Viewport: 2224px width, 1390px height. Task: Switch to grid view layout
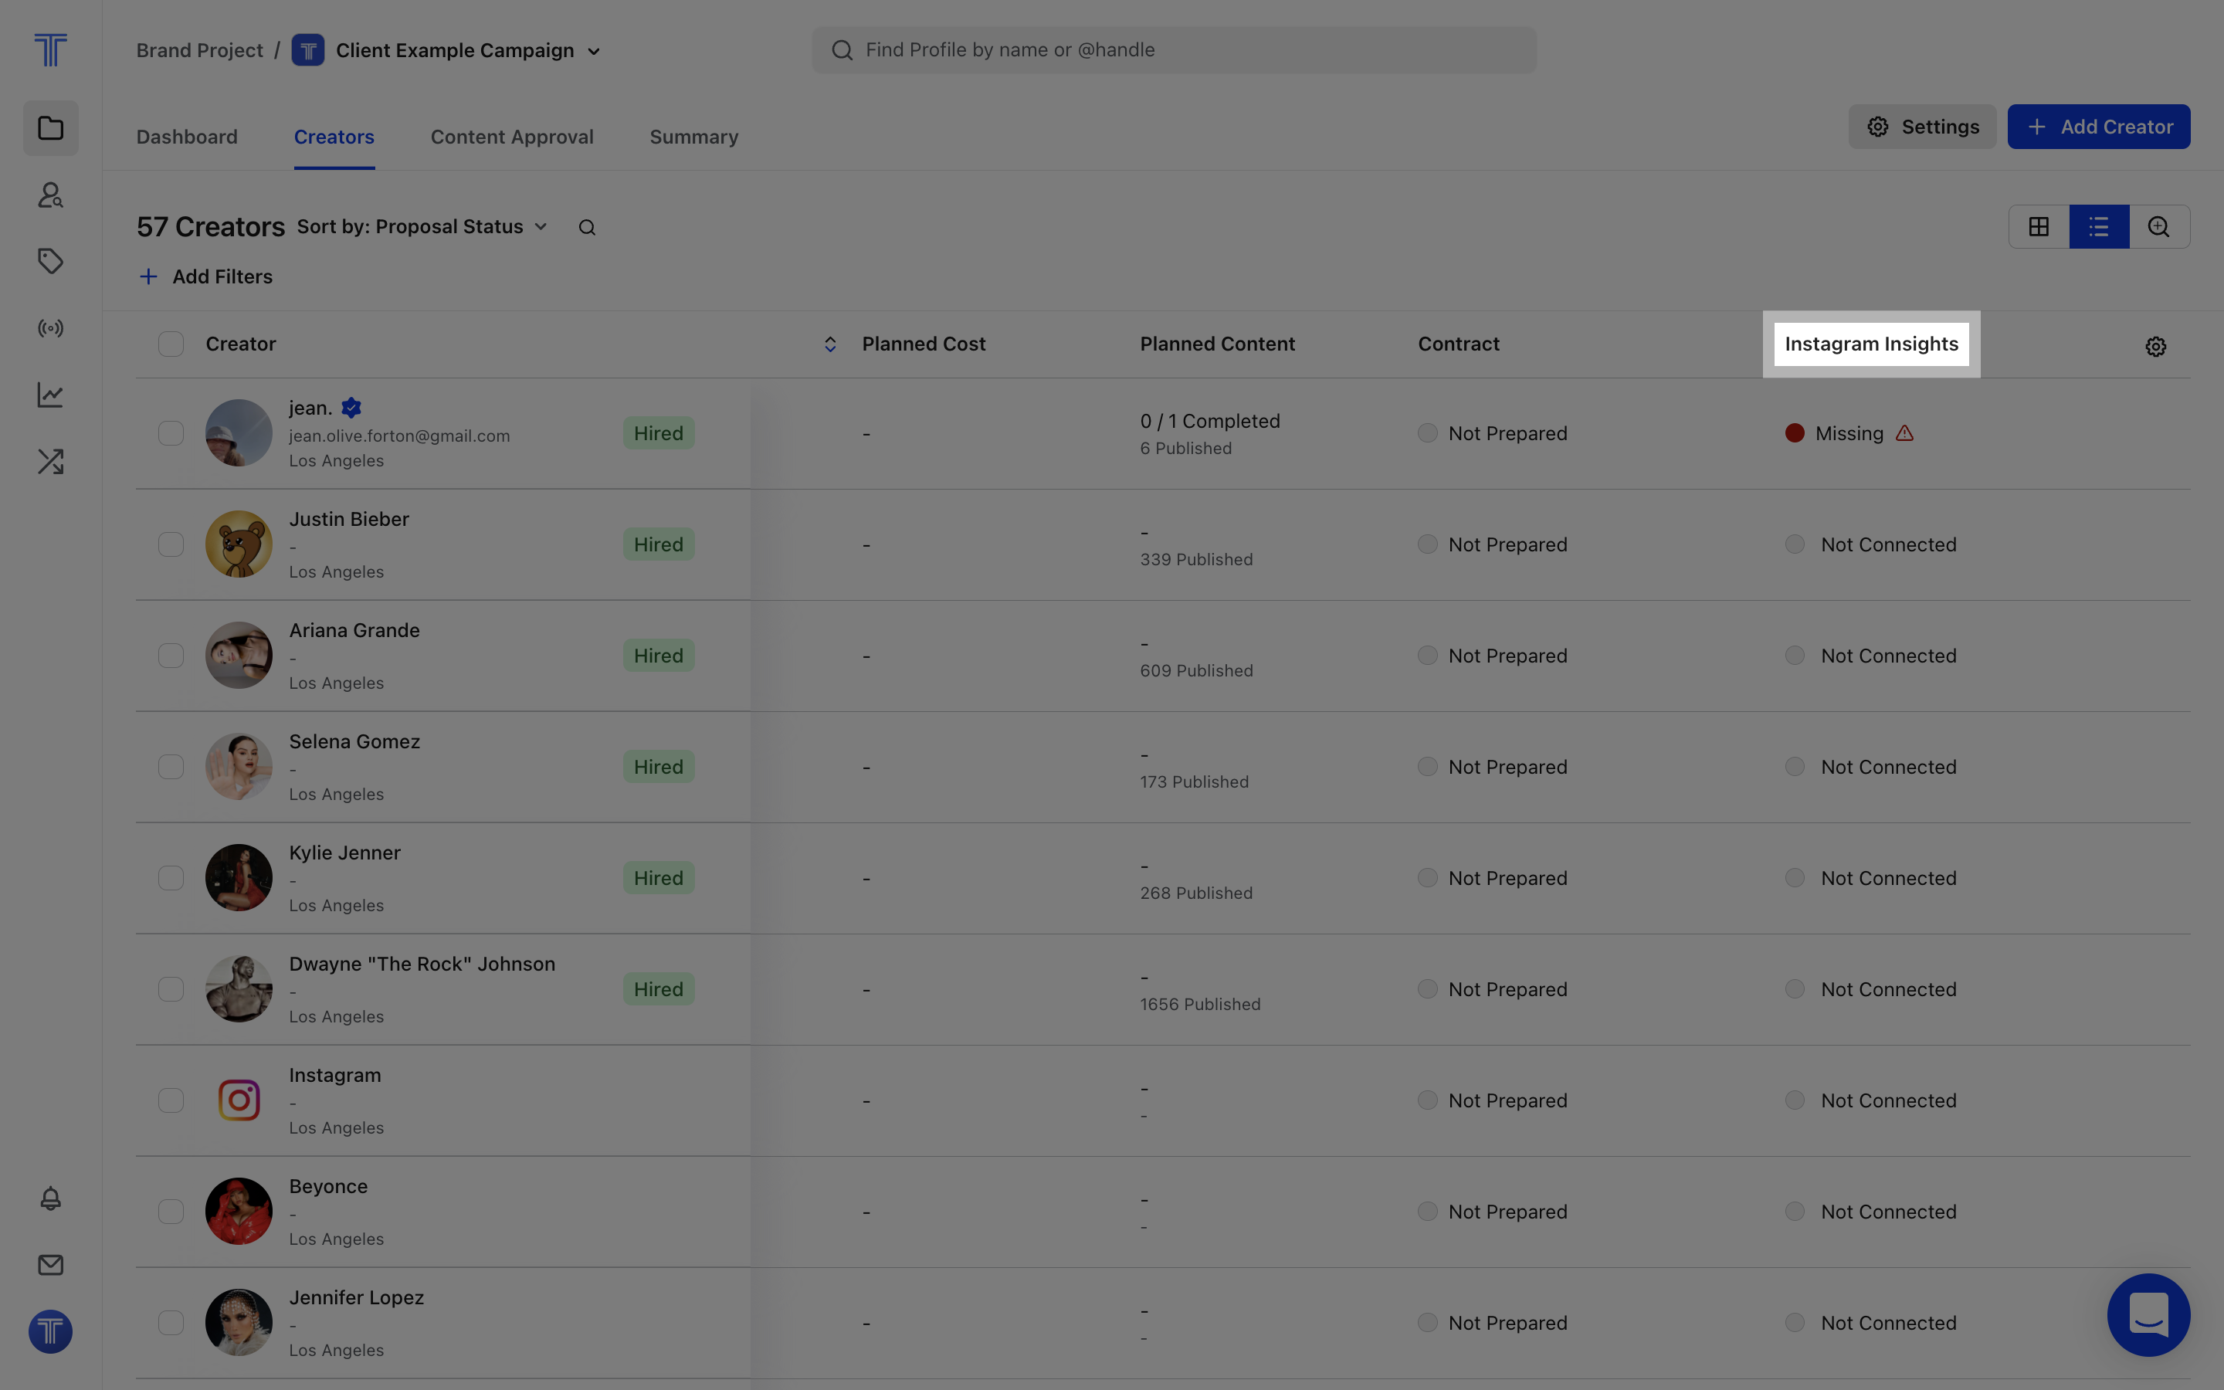point(2039,227)
